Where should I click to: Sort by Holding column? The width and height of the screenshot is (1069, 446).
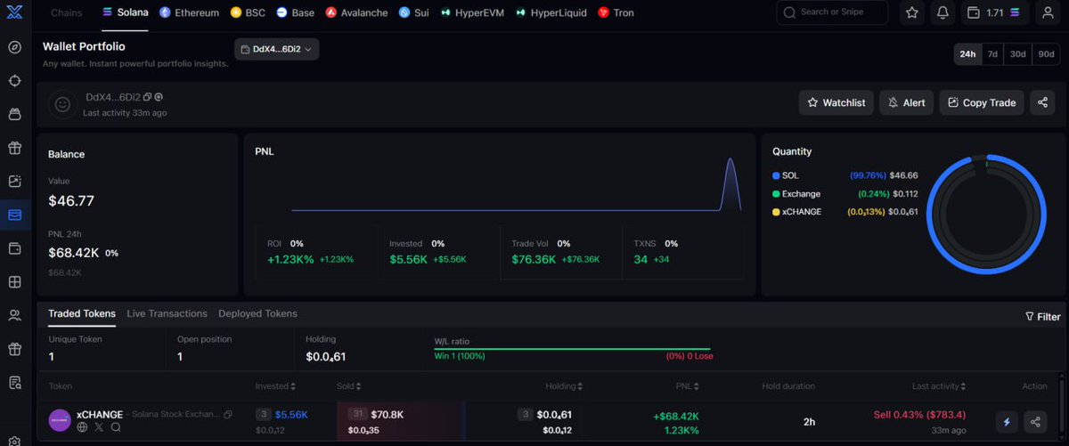(x=565, y=386)
